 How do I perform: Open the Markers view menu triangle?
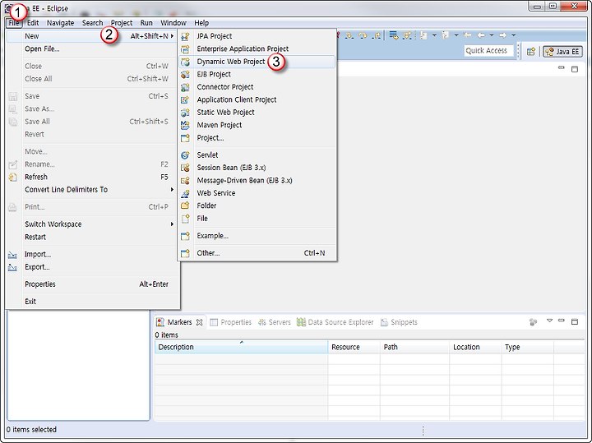(550, 321)
